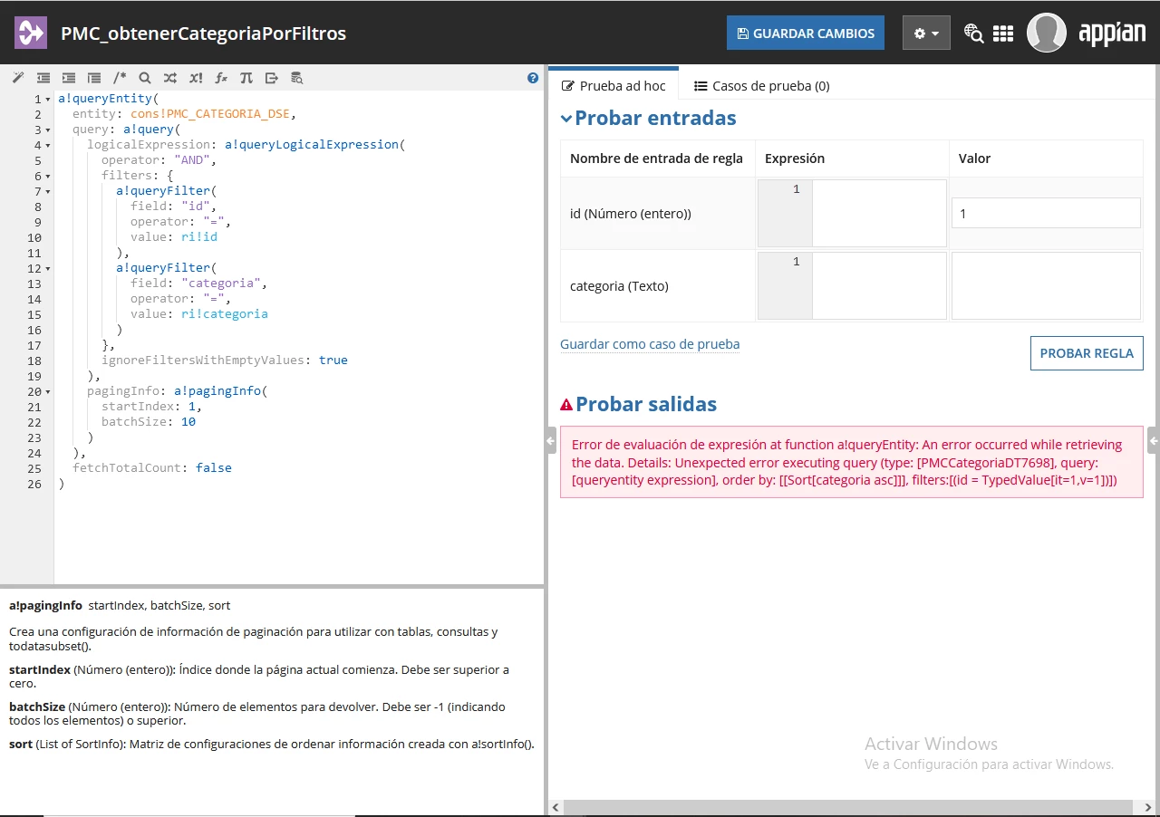Click startIndex description in documentation pane

(259, 677)
